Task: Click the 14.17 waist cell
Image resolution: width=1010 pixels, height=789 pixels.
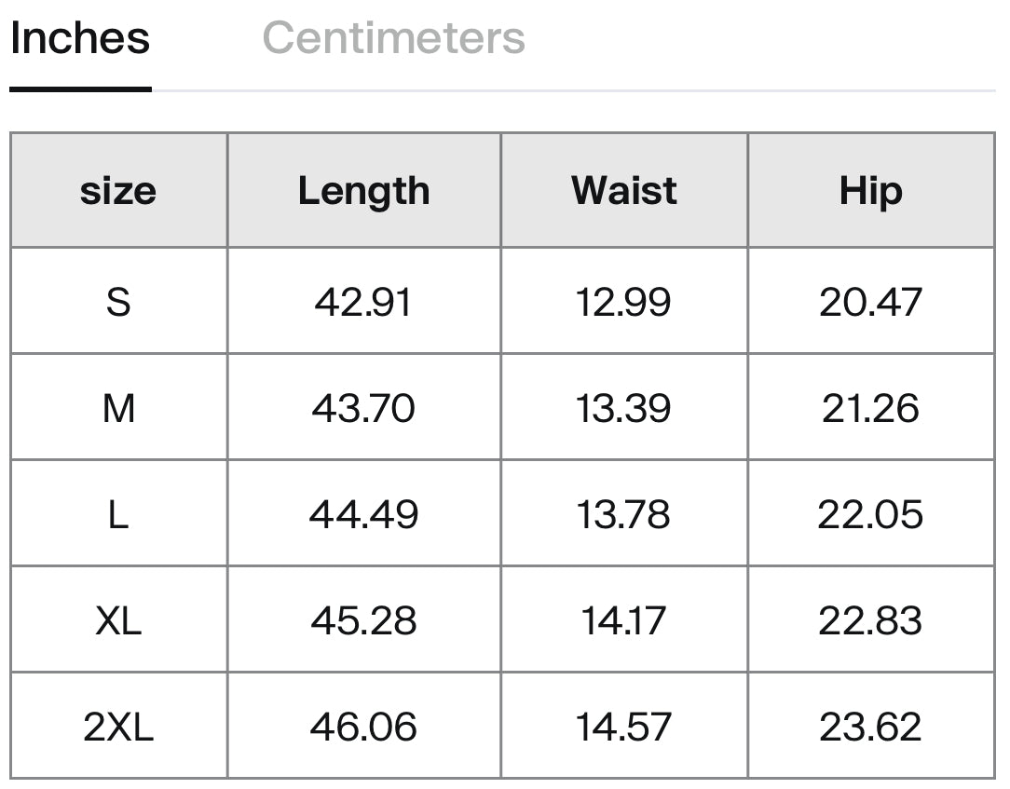Action: click(624, 620)
